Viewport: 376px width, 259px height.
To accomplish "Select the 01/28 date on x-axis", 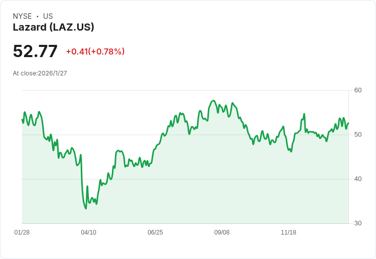I will (x=22, y=232).
